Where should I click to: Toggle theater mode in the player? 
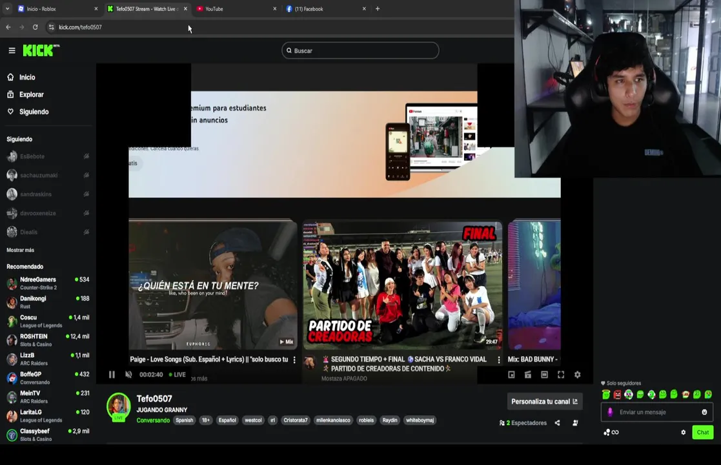tap(544, 375)
